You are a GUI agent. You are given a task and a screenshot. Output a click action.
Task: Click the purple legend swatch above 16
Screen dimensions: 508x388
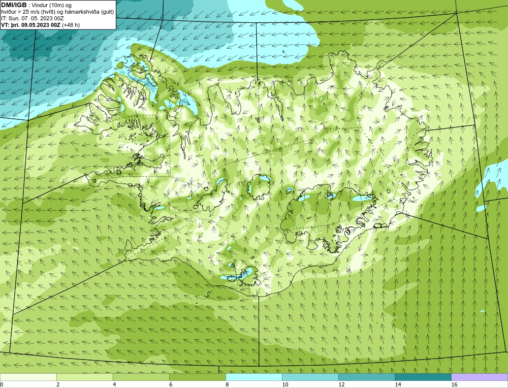[480, 377]
